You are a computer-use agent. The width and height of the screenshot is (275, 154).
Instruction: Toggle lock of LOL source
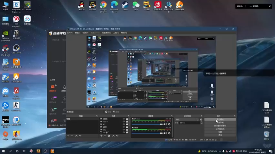point(127,130)
